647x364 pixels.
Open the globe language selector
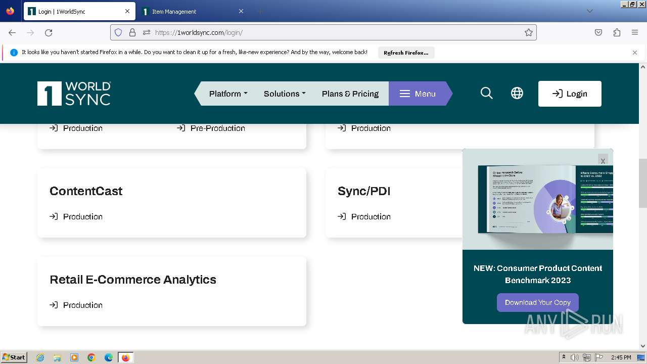click(x=517, y=94)
